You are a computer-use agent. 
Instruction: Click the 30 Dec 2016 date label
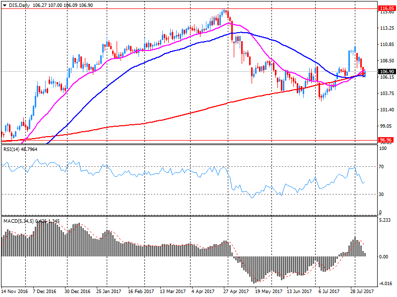click(77, 292)
